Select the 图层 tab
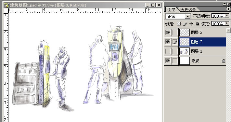 pos(171,9)
